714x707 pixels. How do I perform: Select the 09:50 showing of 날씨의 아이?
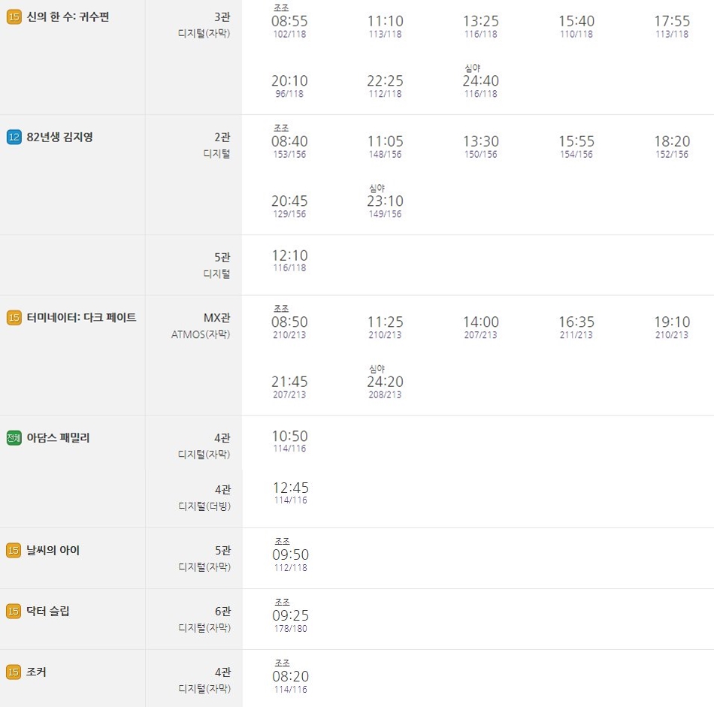click(x=291, y=554)
